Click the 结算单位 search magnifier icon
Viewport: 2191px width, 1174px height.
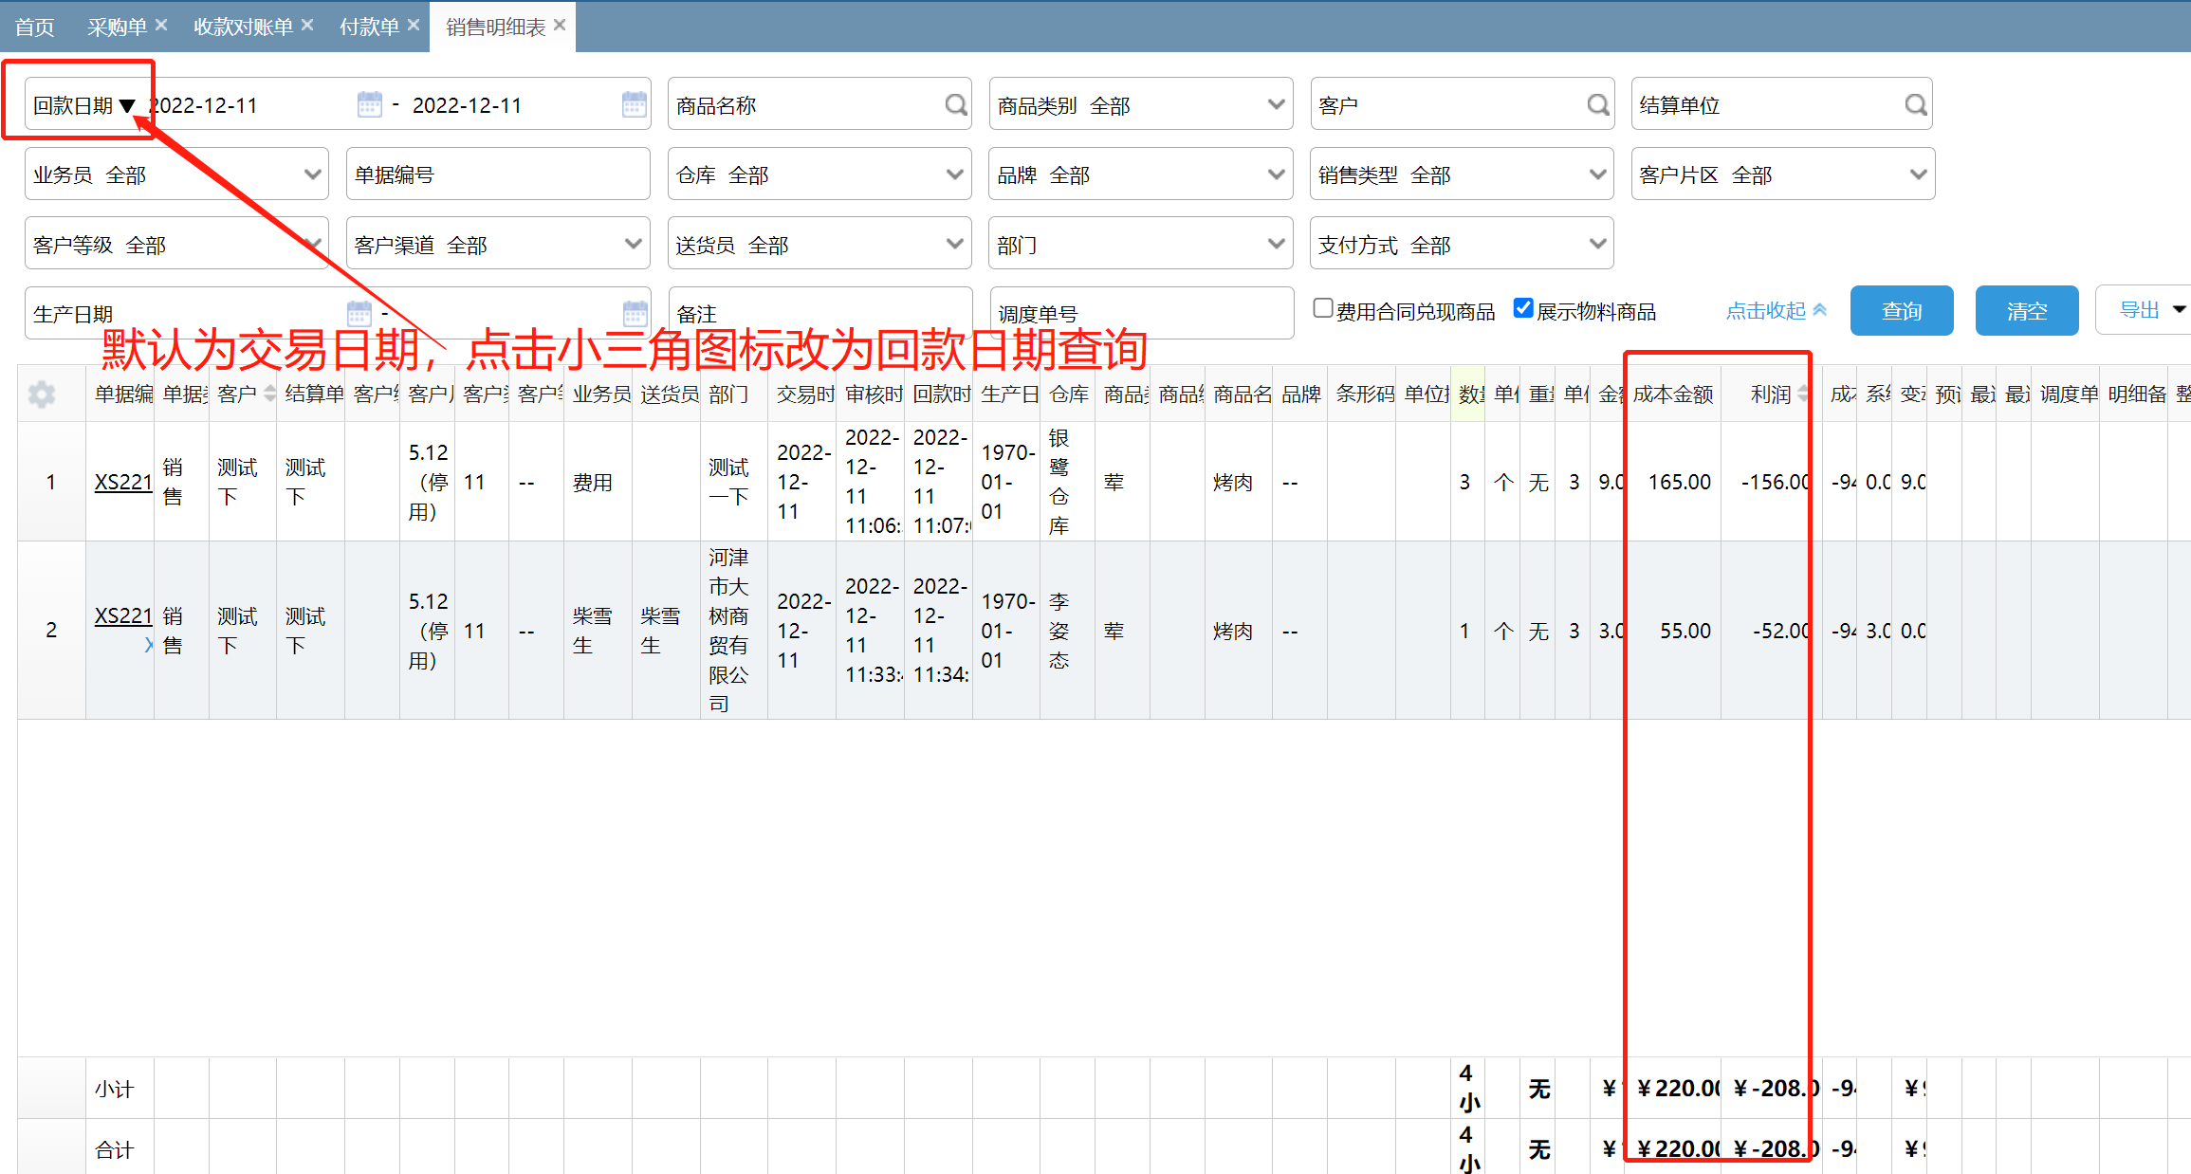(x=1916, y=104)
